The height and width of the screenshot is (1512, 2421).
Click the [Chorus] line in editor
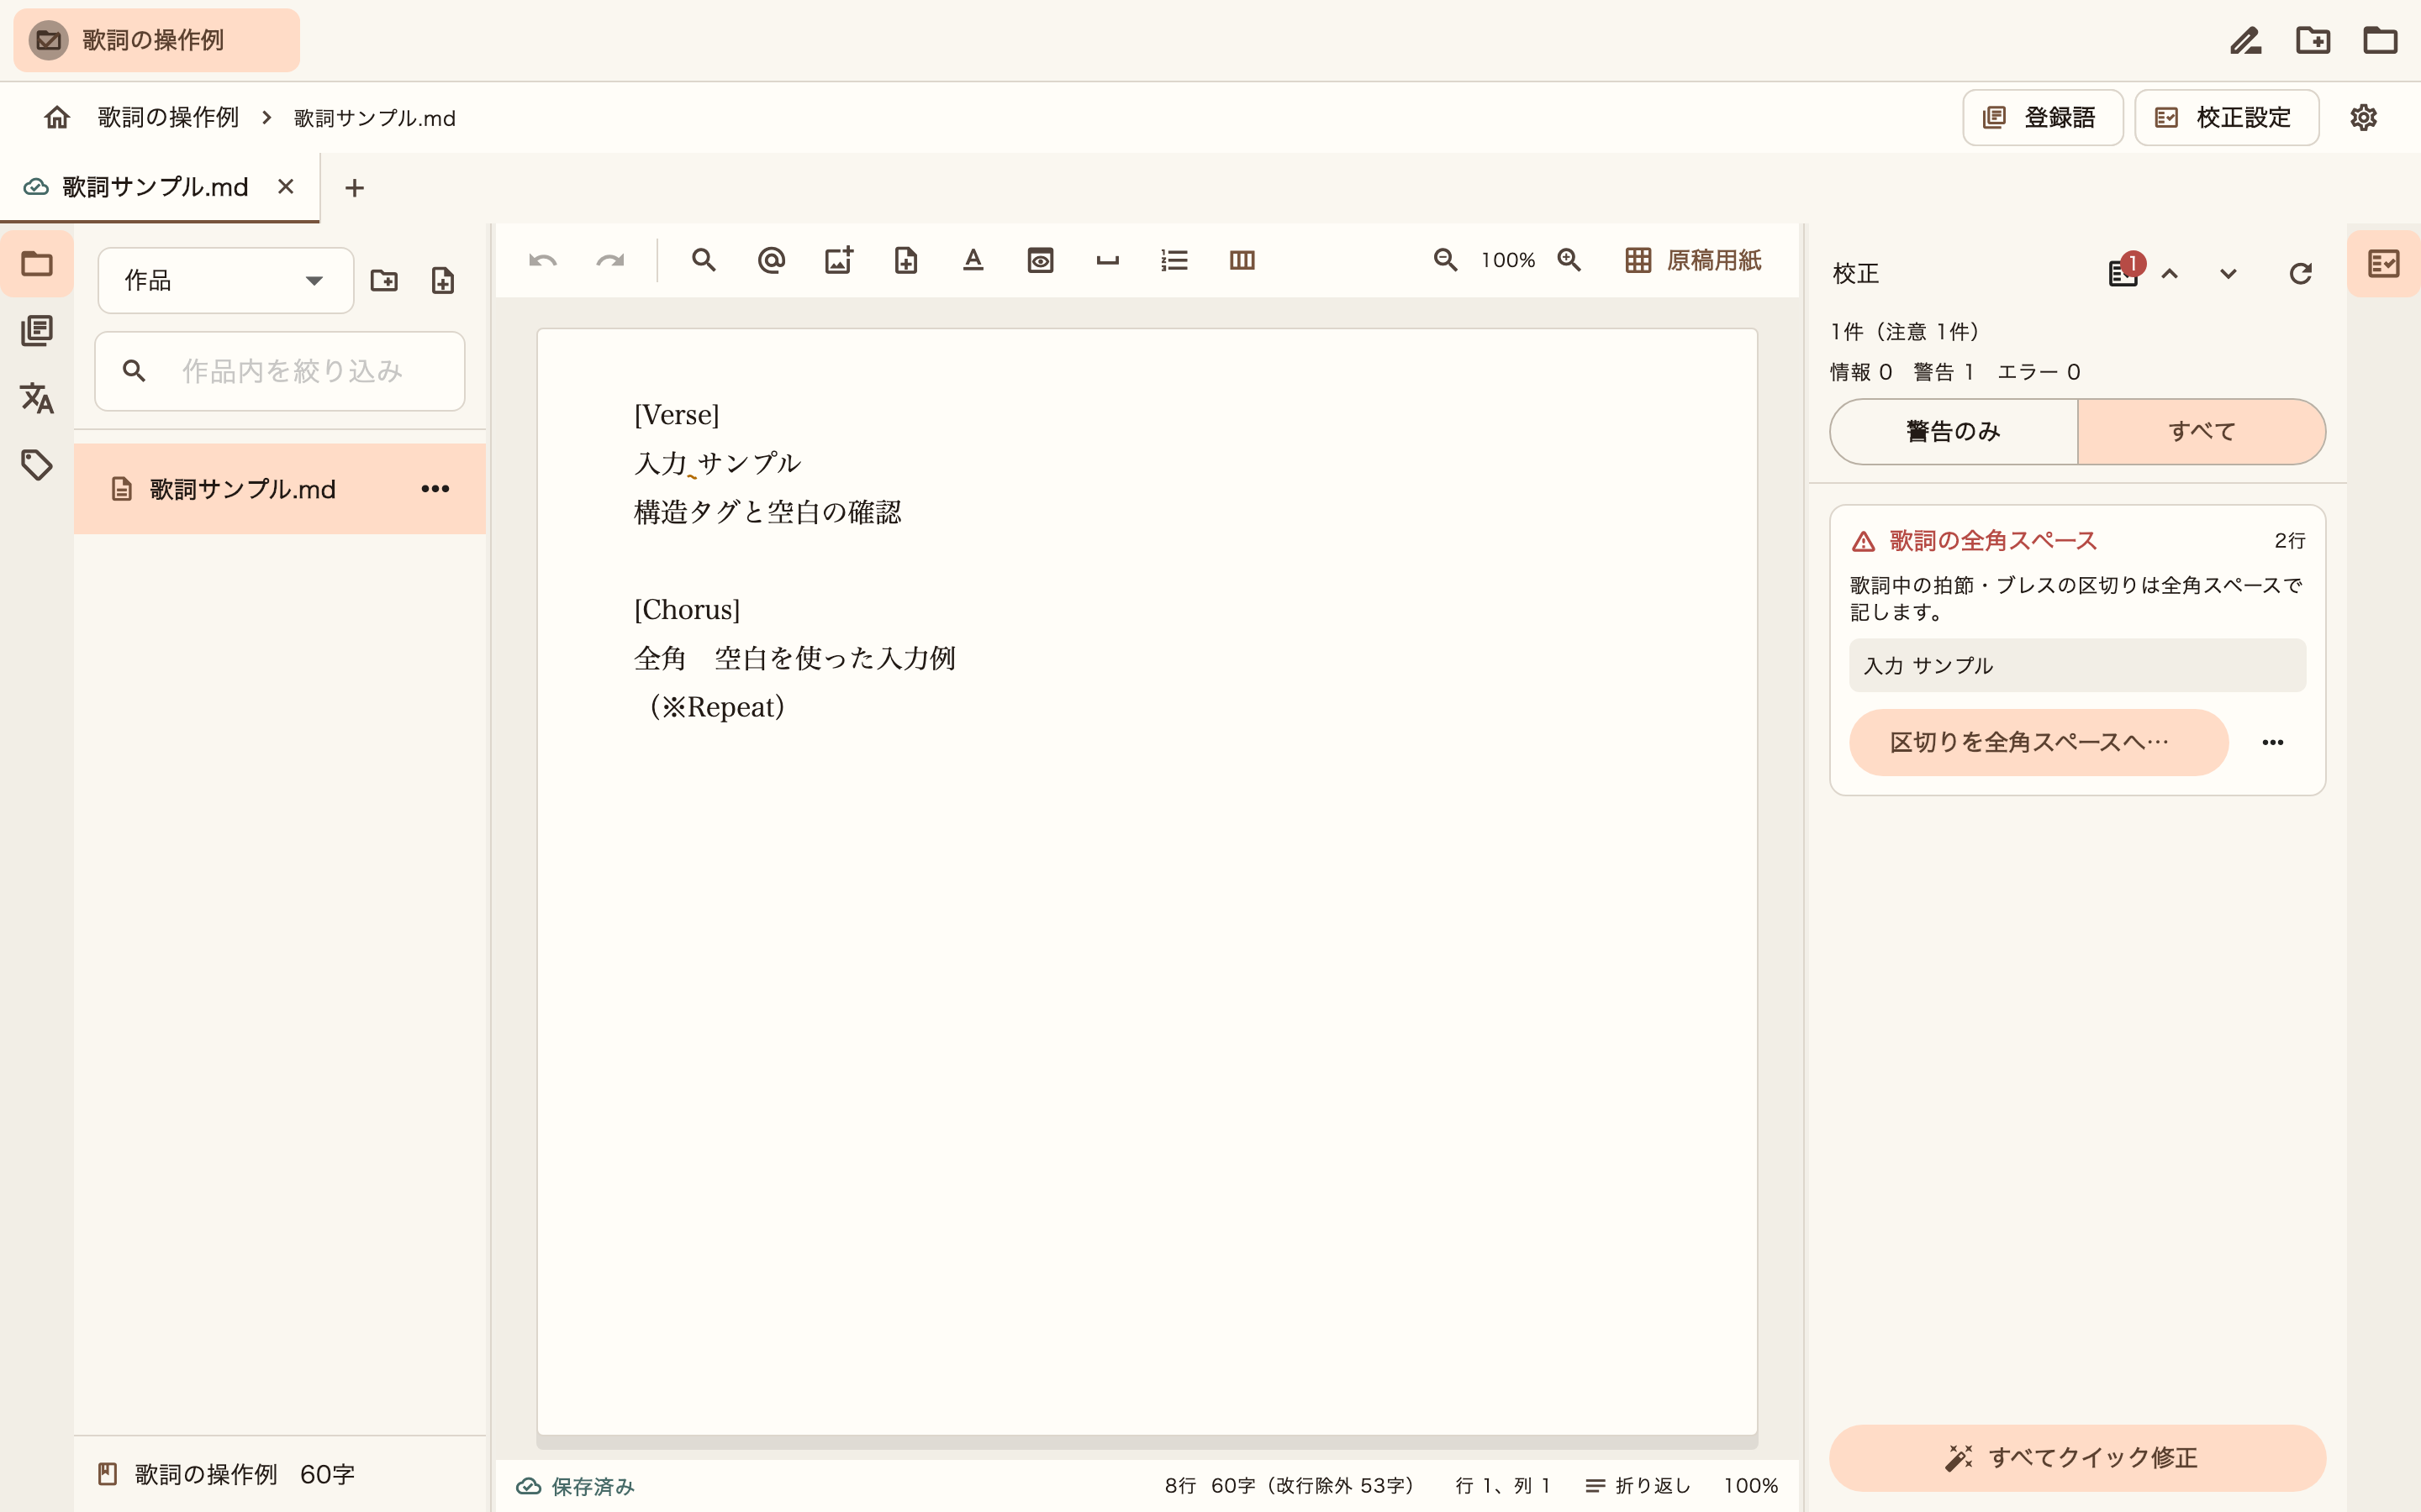pyautogui.click(x=688, y=610)
